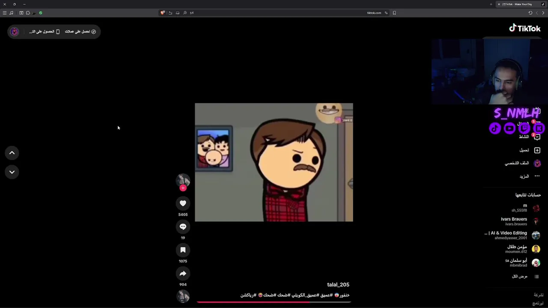Click the purple YouTube circle overlay icon
Viewport: 548px width, 308px height.
(x=509, y=128)
